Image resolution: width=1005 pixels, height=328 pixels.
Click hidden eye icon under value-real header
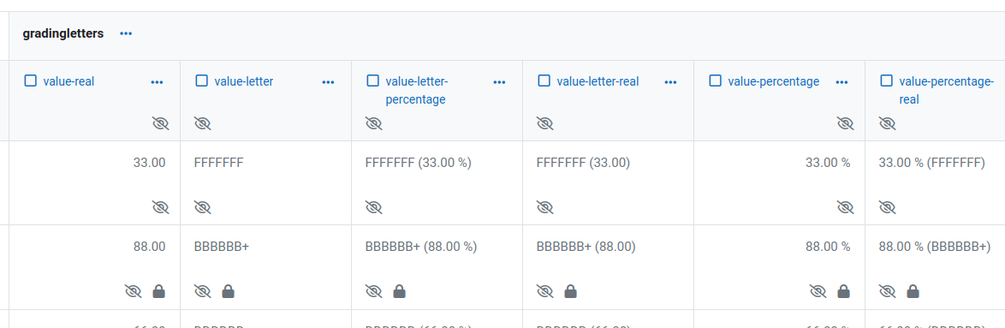click(160, 123)
